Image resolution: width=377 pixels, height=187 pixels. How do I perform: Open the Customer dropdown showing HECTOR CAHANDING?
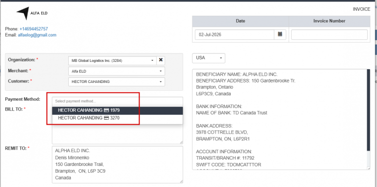click(117, 82)
